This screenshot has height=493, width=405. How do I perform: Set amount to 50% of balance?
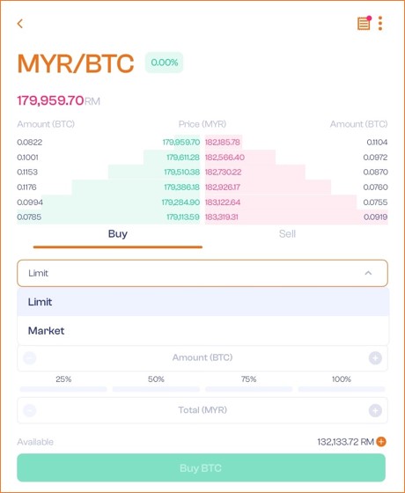coord(156,383)
